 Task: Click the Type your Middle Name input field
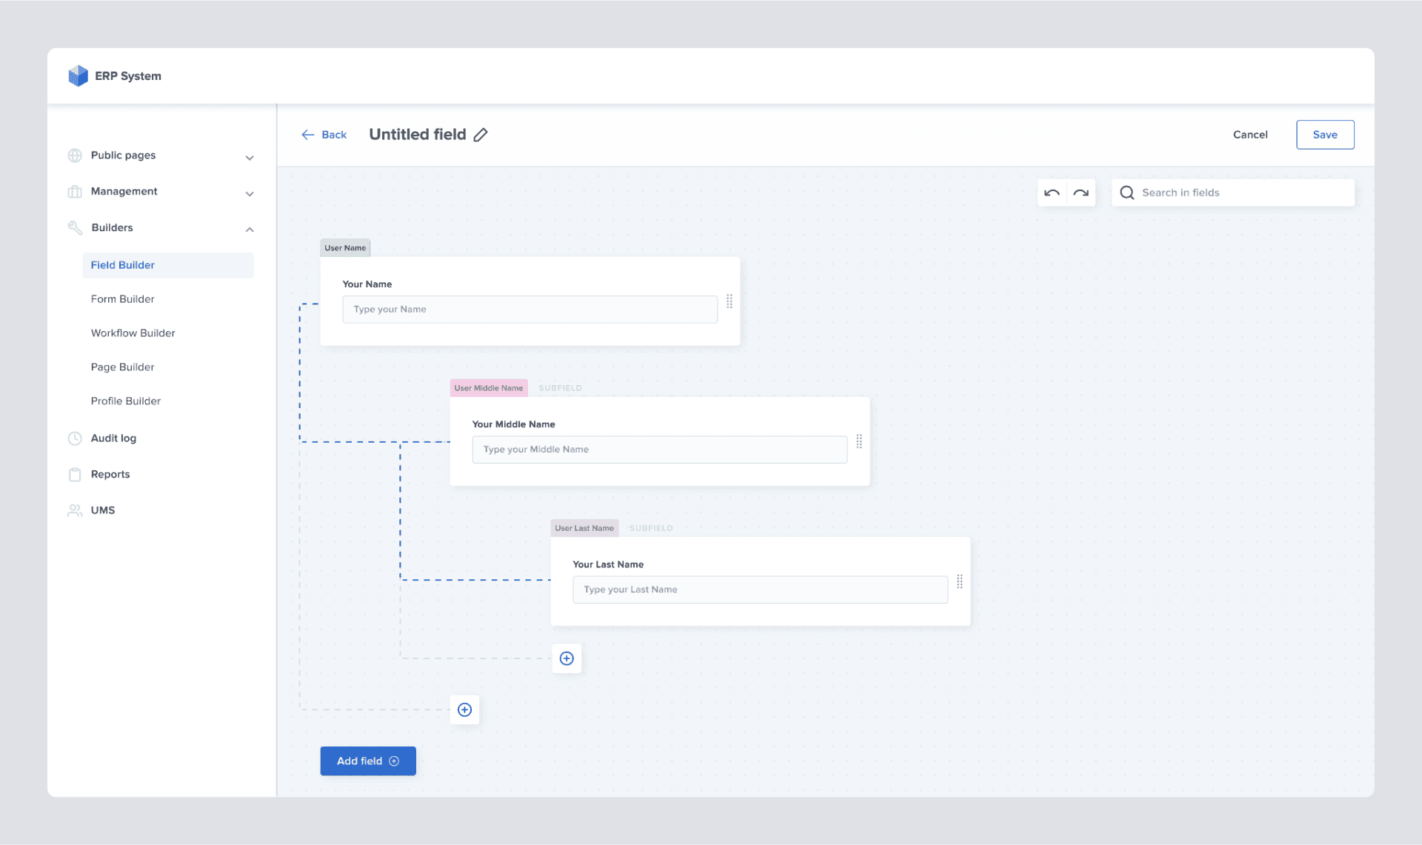coord(659,449)
